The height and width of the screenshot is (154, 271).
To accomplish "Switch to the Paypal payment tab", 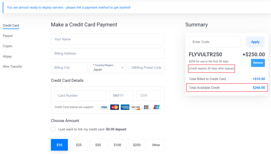I will tap(8, 36).
